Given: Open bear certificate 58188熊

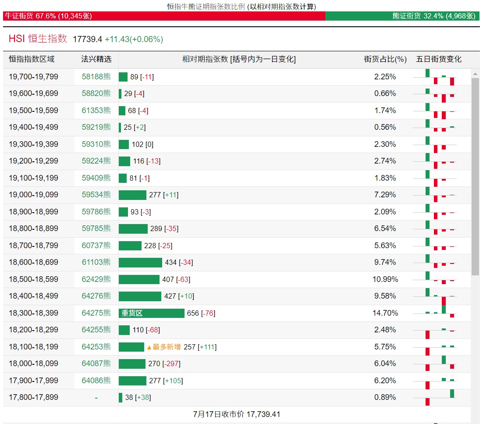Looking at the screenshot, I should pyautogui.click(x=96, y=77).
